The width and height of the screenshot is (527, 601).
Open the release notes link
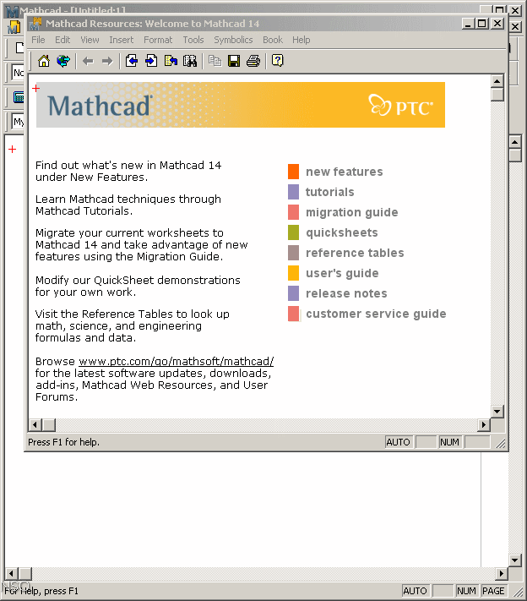click(346, 293)
